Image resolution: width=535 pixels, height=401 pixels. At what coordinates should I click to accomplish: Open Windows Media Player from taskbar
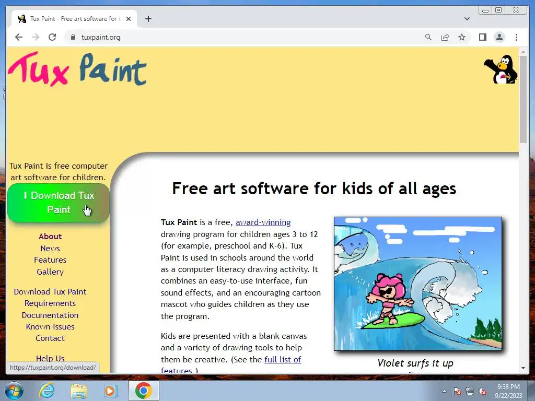tap(111, 391)
